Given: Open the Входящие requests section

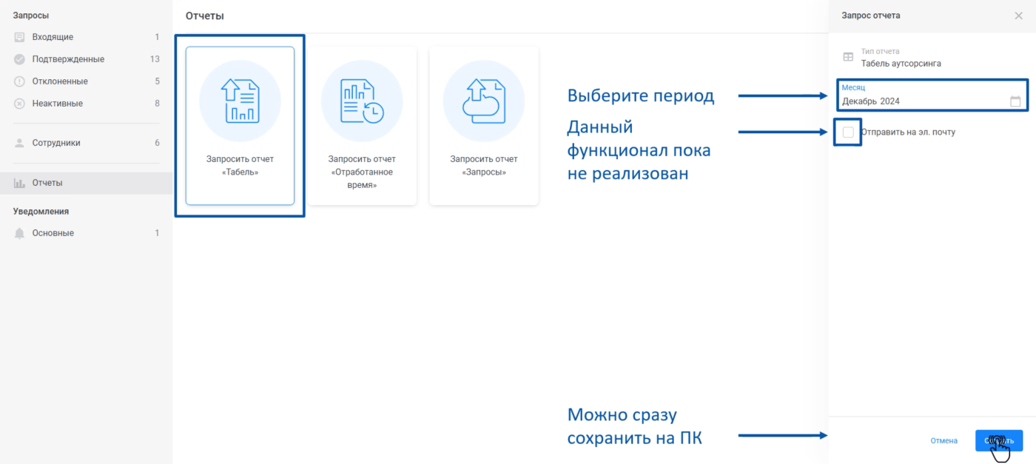Looking at the screenshot, I should [x=53, y=37].
